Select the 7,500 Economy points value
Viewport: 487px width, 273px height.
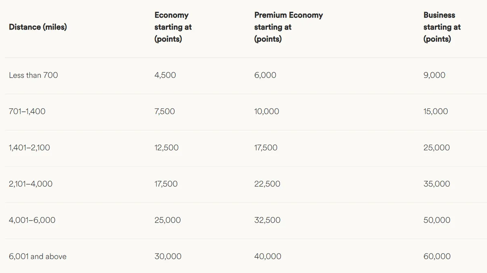pyautogui.click(x=165, y=111)
